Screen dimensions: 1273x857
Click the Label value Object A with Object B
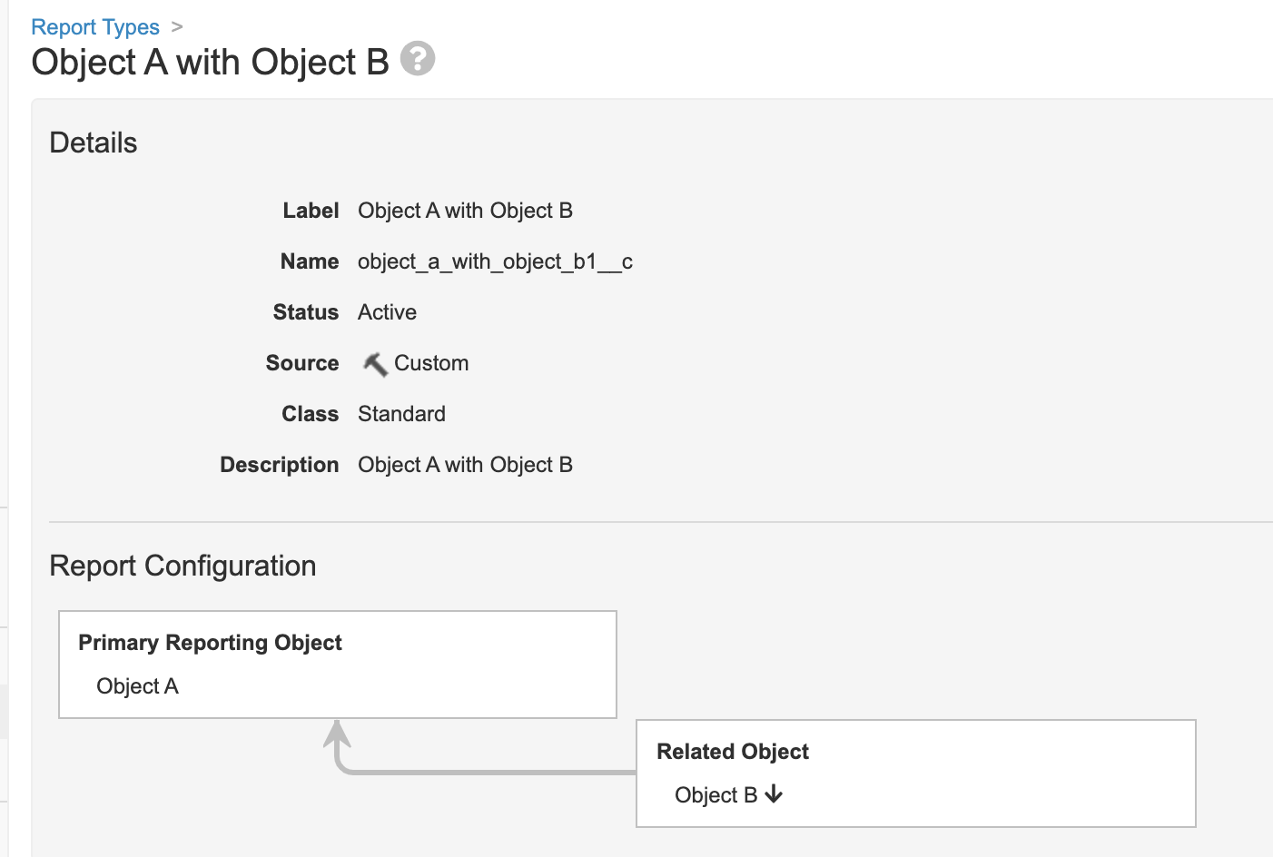[465, 211]
